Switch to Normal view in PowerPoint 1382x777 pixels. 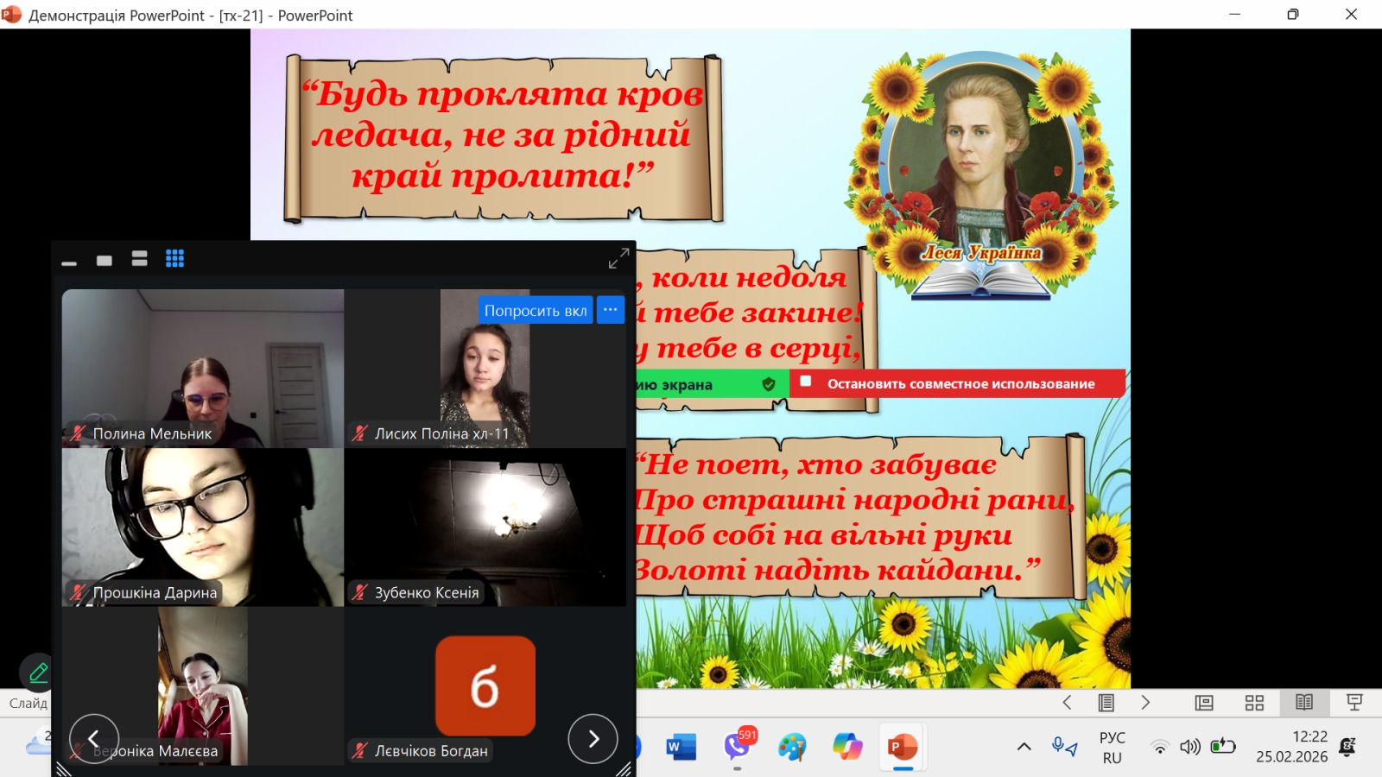1204,703
